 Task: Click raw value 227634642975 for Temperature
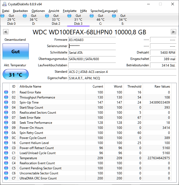(159, 158)
